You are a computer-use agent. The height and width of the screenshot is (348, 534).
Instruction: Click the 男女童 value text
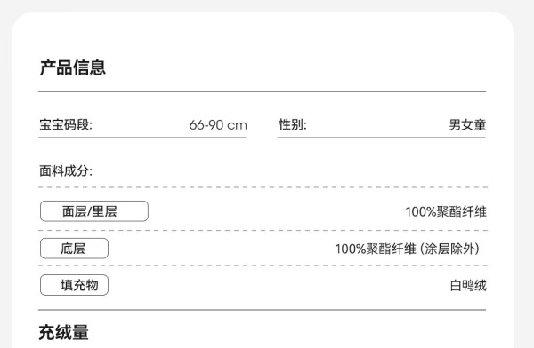[x=467, y=124]
